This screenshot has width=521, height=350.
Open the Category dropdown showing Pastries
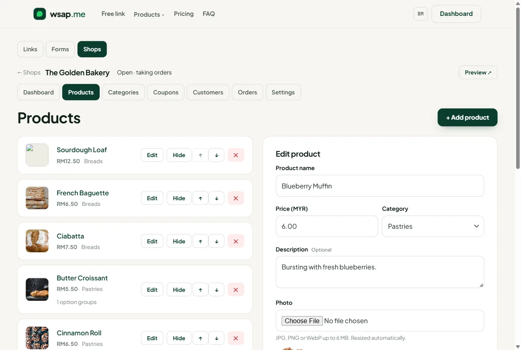(x=433, y=226)
